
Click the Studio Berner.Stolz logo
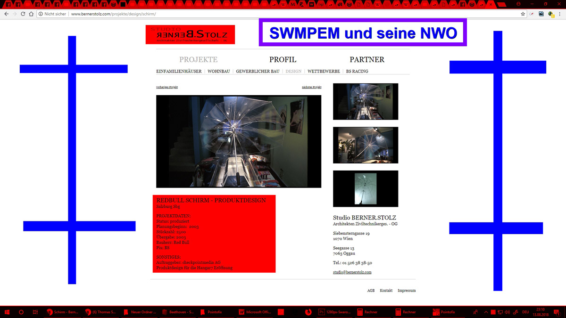tap(190, 34)
